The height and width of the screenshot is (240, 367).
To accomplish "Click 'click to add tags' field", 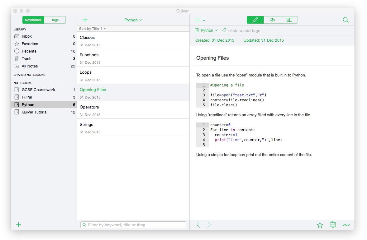I will coord(244,30).
